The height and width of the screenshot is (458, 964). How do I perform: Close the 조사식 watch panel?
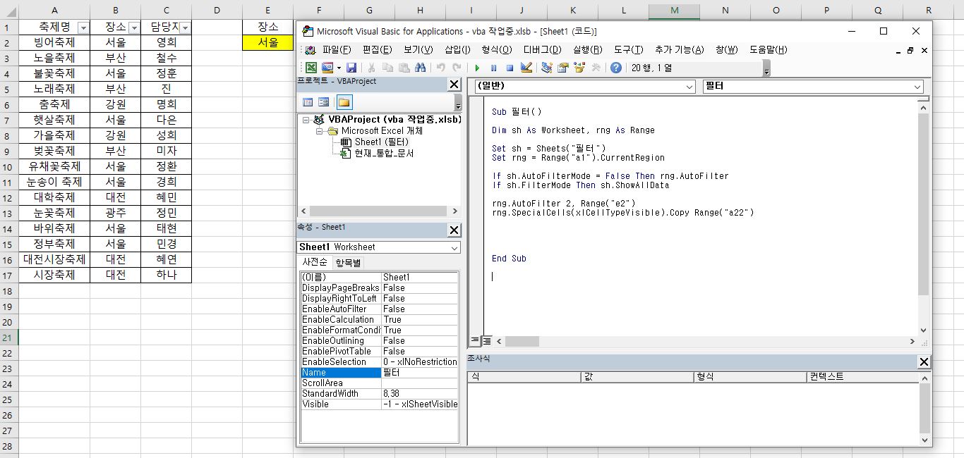point(924,362)
